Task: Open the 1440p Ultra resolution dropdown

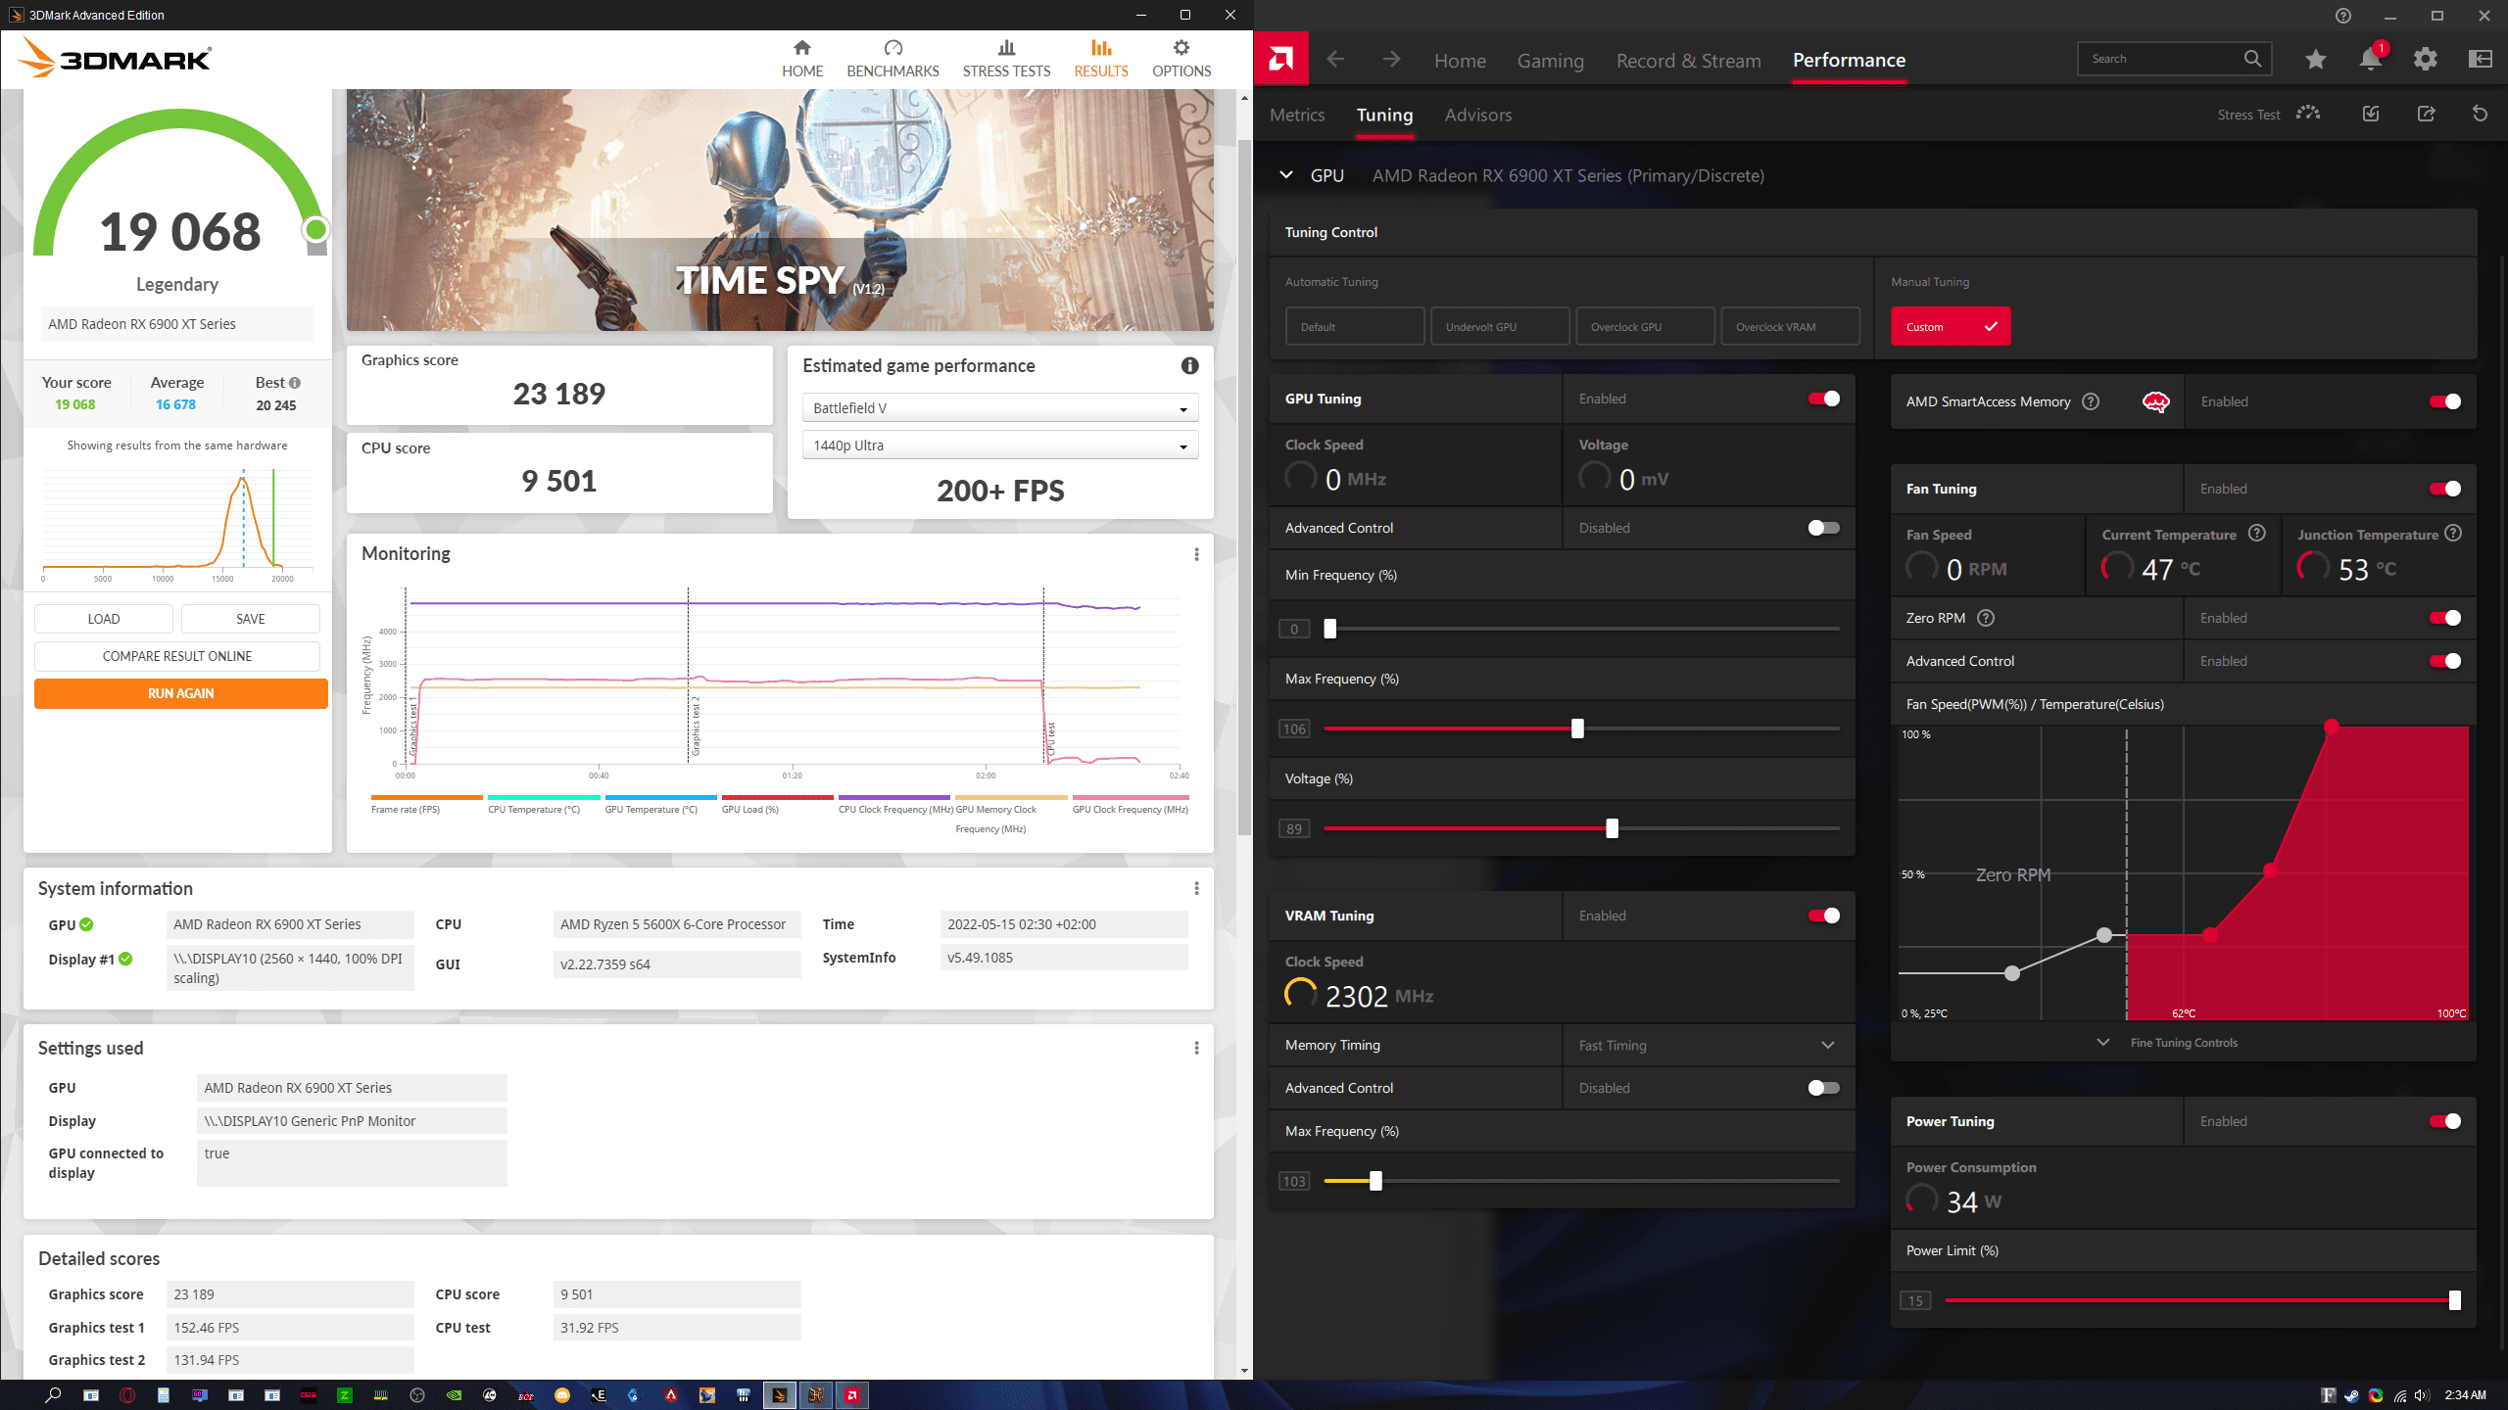Action: 1000,446
